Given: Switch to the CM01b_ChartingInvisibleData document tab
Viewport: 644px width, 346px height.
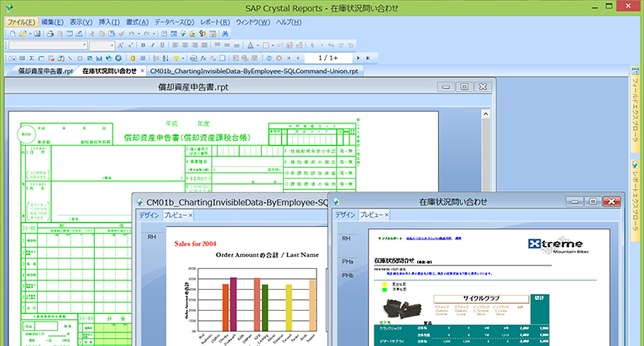Looking at the screenshot, I should click(254, 71).
